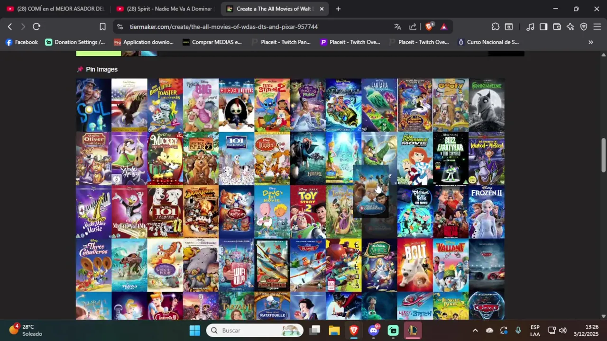607x341 pixels.
Task: Click the tiermaker.com address bar URL
Action: click(224, 27)
